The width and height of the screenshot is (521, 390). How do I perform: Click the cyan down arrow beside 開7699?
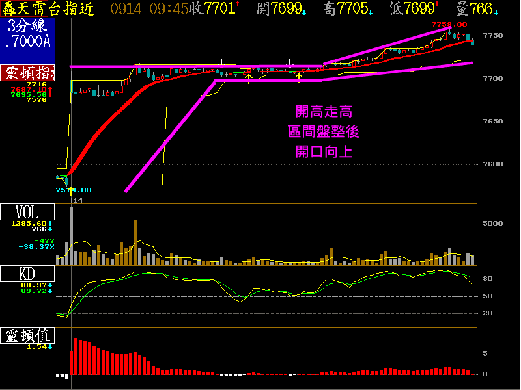pyautogui.click(x=305, y=11)
